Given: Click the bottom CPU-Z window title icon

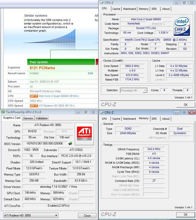Looking at the screenshot, I should click(x=102, y=112).
